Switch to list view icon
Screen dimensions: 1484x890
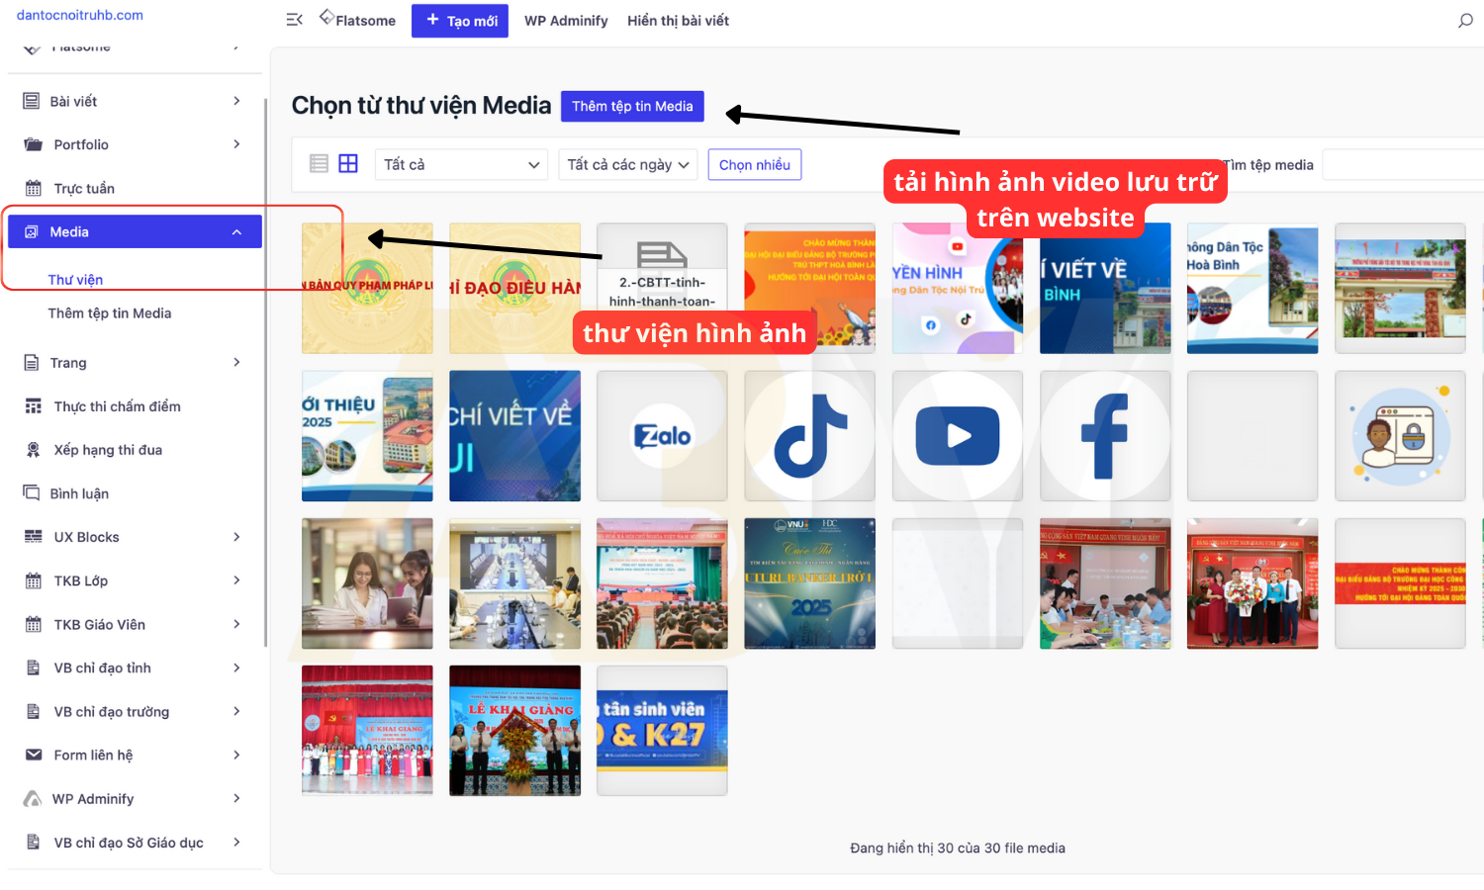tap(319, 164)
